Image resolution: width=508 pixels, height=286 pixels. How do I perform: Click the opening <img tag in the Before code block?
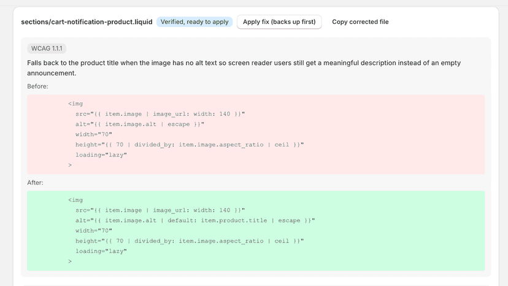coord(75,104)
